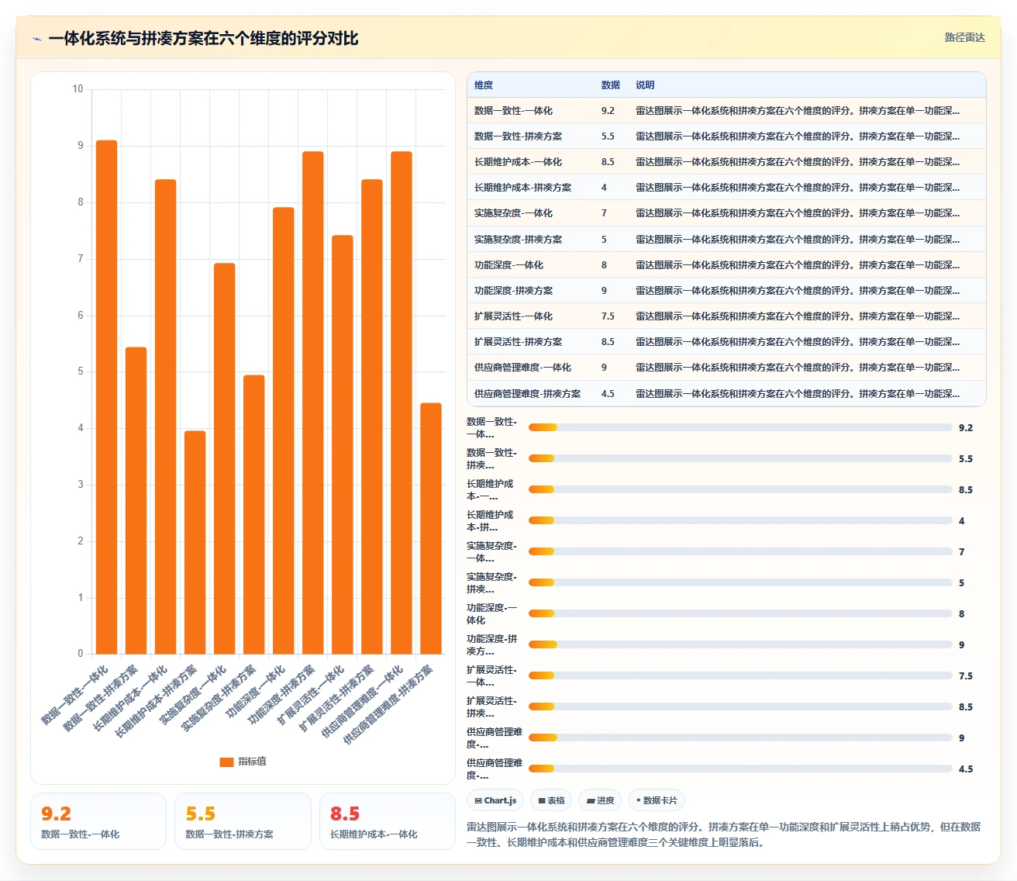Click the progress bar valued 4.5

click(x=740, y=769)
